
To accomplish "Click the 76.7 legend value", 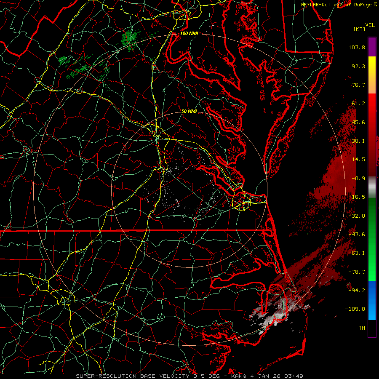I will click(x=358, y=85).
